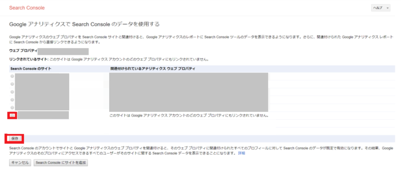This screenshot has width=401, height=170.
Task: Click the 関連付けられているアナリティクス ウェブ プロパティ column header
Action: pos(153,69)
